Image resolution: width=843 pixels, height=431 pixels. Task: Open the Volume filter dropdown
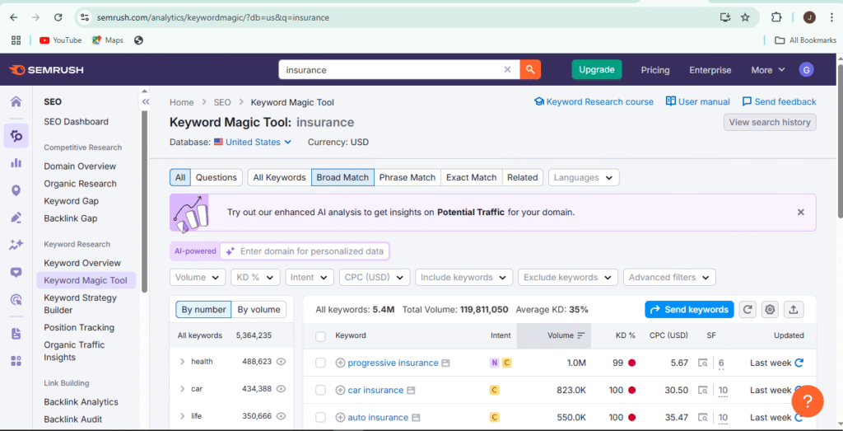[198, 277]
